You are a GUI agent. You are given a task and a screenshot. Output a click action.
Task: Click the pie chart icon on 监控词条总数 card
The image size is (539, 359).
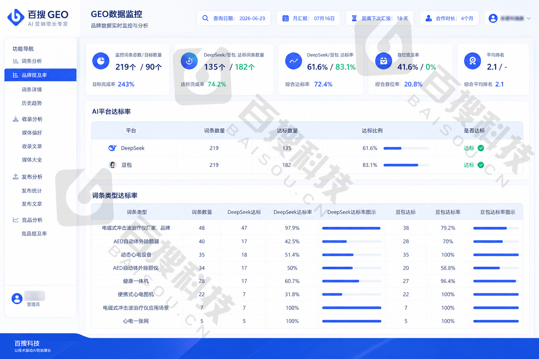click(x=101, y=61)
